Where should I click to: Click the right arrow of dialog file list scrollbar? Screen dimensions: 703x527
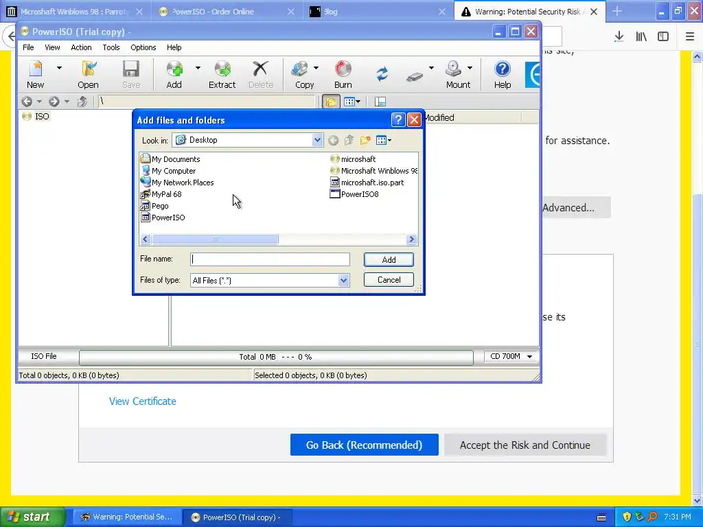click(411, 239)
